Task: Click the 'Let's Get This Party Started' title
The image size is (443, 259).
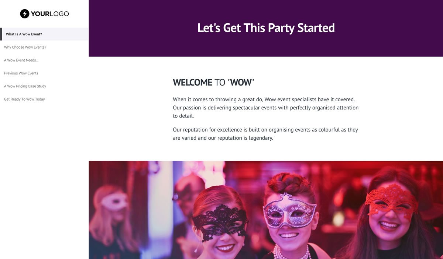Action: coord(266,28)
